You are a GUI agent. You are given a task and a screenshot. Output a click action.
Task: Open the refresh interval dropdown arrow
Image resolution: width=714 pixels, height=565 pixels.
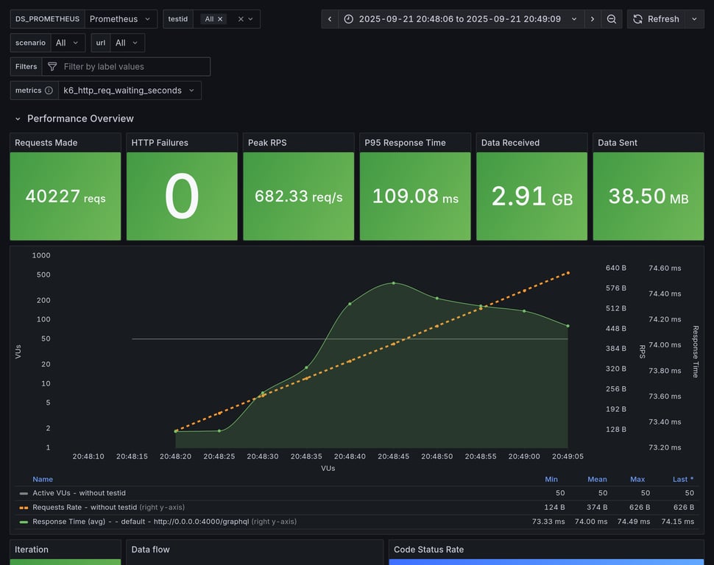pos(694,19)
